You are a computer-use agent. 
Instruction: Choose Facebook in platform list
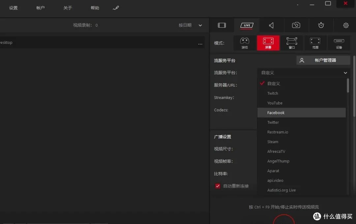pyautogui.click(x=302, y=113)
